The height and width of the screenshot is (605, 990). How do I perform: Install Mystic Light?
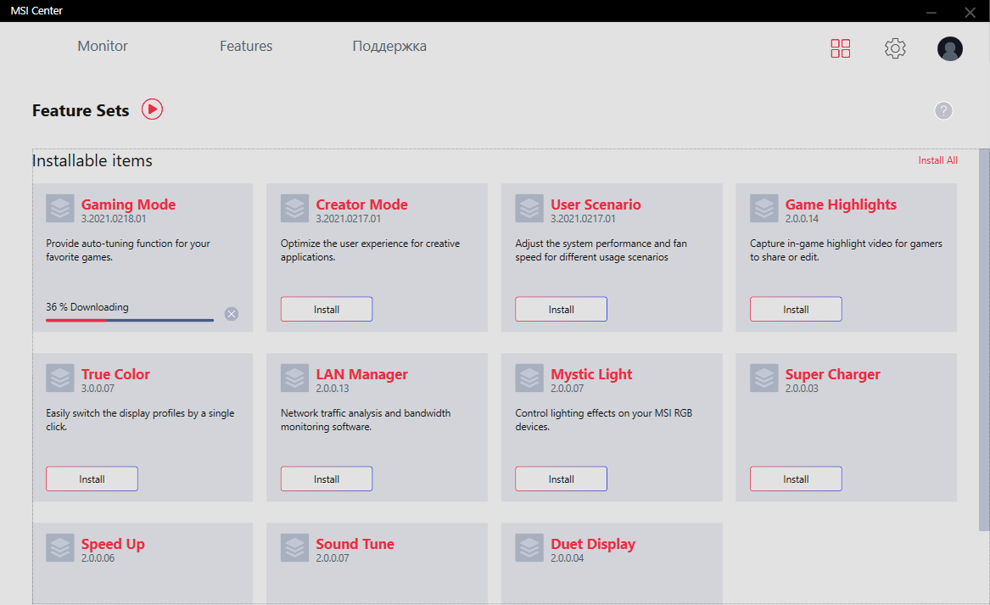[562, 479]
